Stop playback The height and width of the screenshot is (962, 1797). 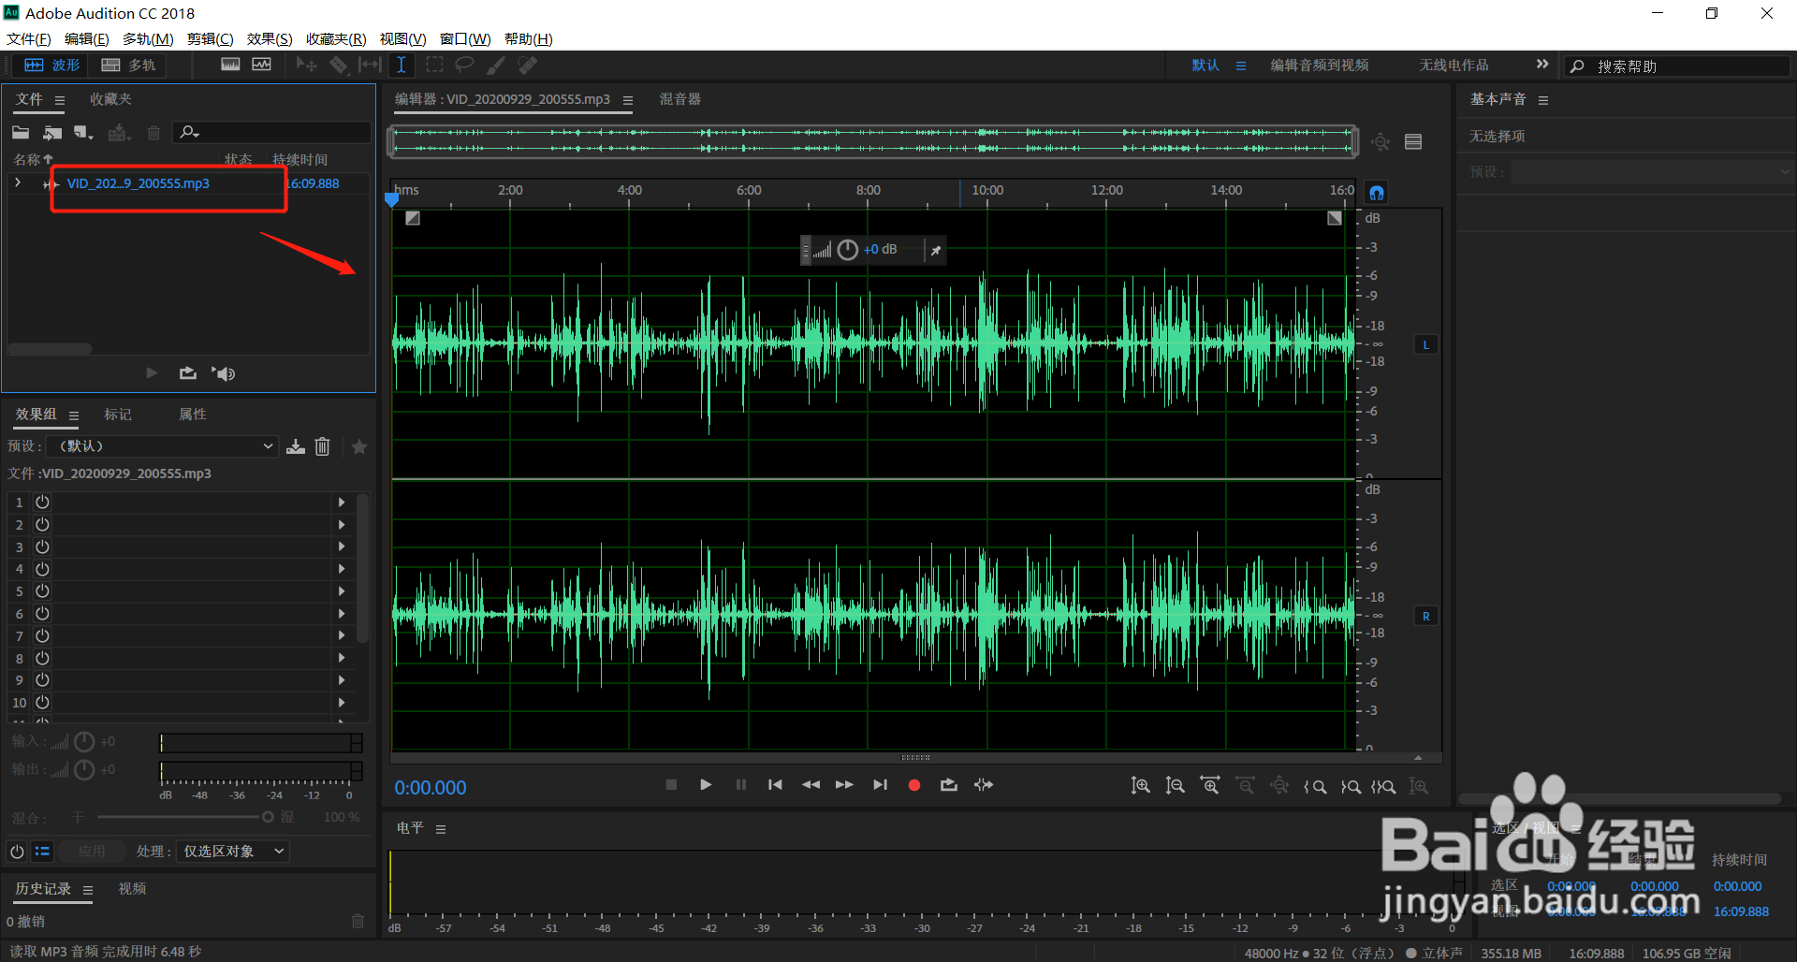click(671, 785)
